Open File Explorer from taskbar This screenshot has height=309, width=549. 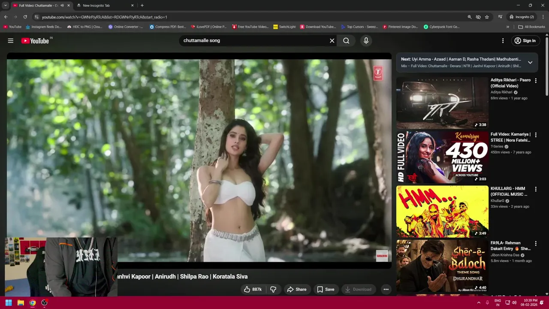[x=21, y=303]
